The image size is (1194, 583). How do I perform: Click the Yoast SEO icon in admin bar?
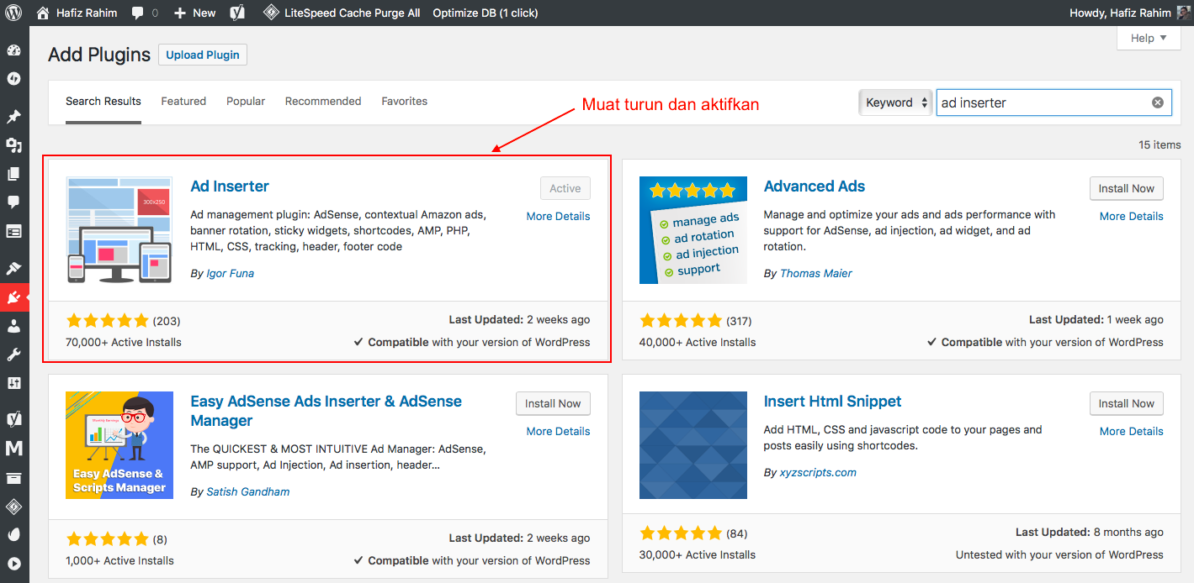(237, 13)
